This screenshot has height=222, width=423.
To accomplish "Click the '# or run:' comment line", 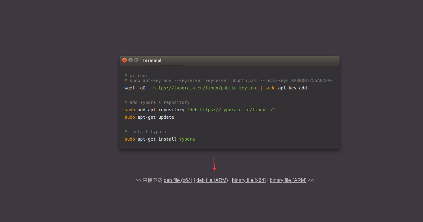I will (136, 76).
